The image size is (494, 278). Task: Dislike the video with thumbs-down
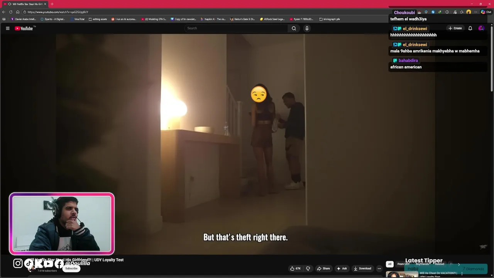tap(308, 268)
